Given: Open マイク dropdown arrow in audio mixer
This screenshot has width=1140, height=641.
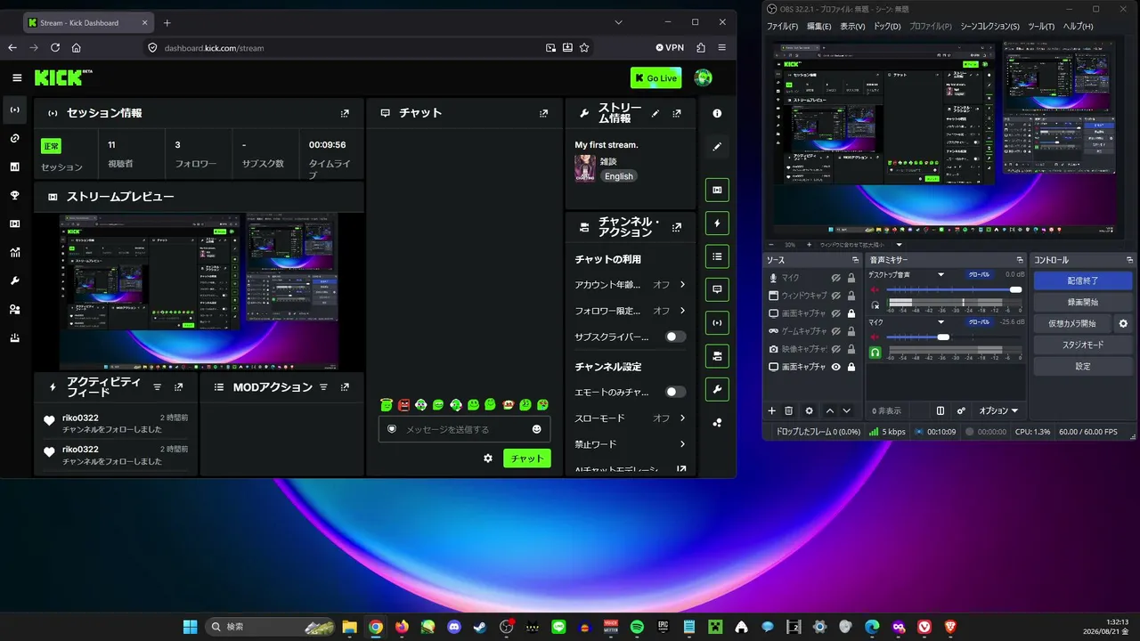Looking at the screenshot, I should coord(940,322).
